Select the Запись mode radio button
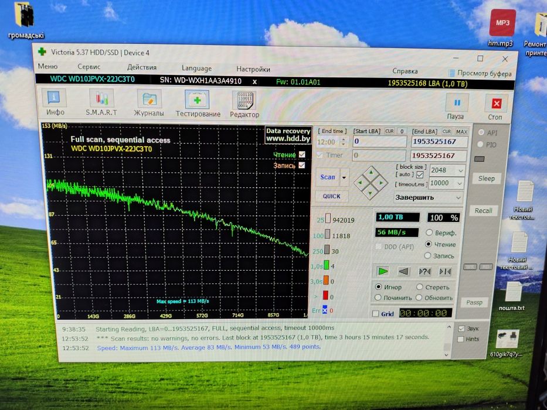 pos(427,255)
